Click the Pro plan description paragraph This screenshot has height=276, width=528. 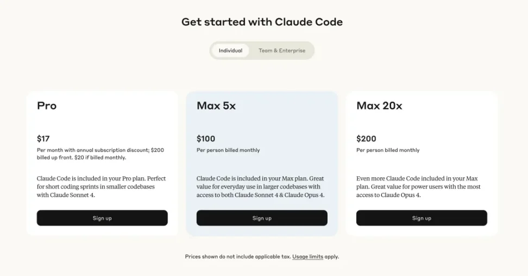click(101, 187)
